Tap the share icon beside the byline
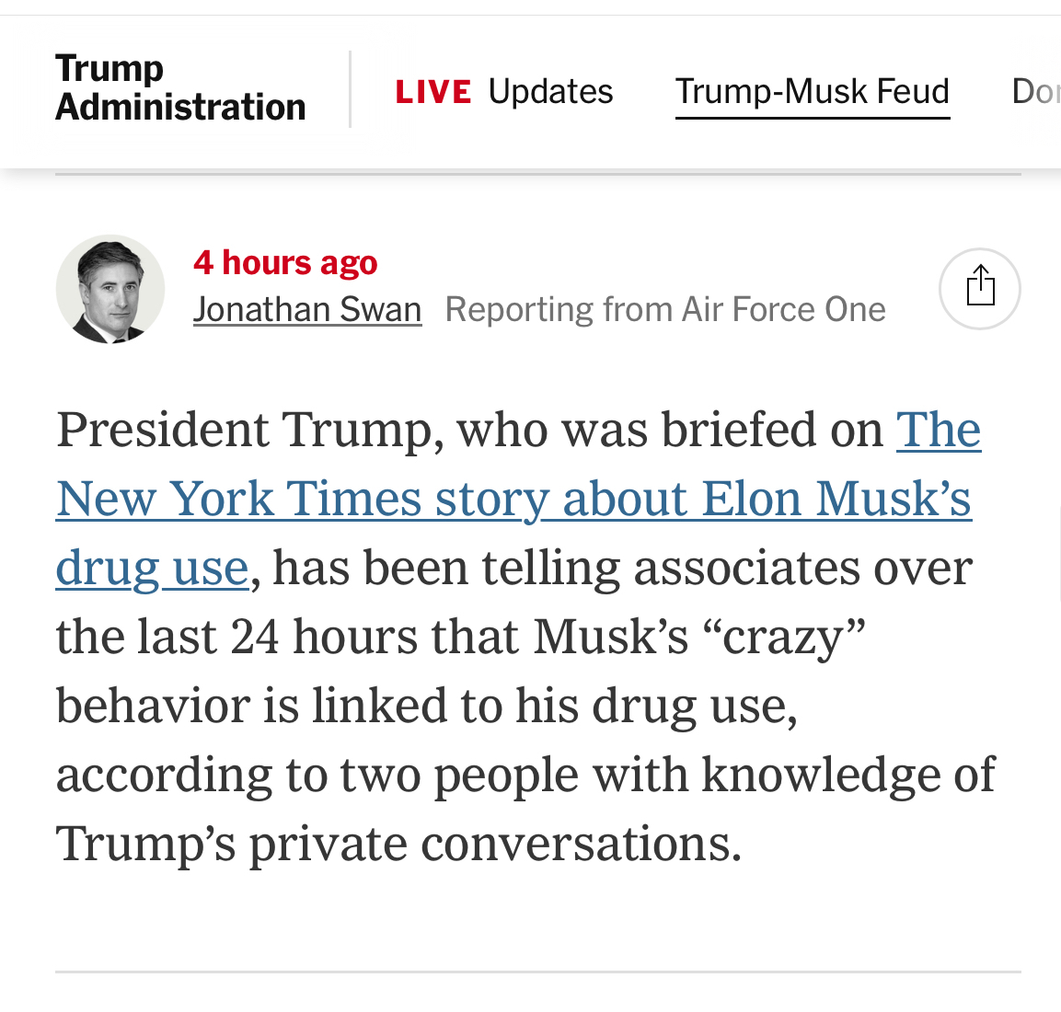Screen dimensions: 1061x1012 980,288
